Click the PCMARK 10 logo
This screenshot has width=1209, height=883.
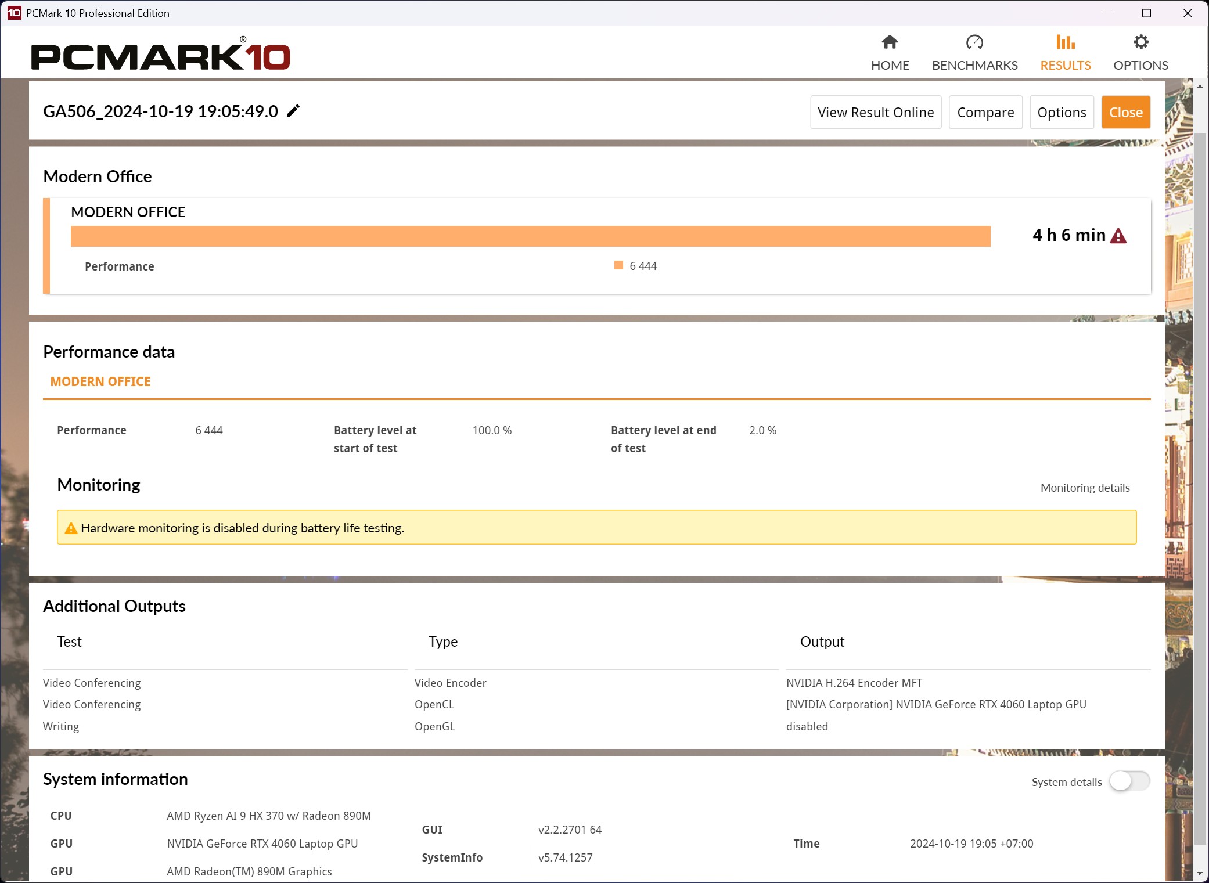click(x=160, y=56)
